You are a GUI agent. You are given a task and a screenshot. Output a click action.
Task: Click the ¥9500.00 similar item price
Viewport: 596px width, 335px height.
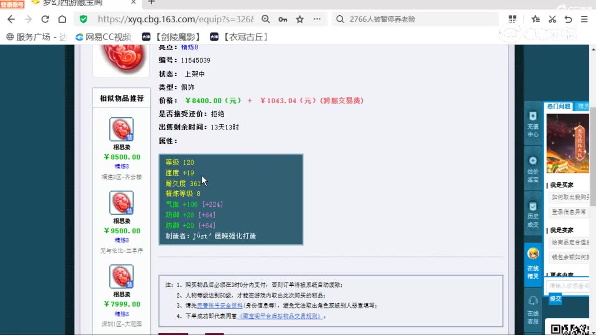coord(122,231)
